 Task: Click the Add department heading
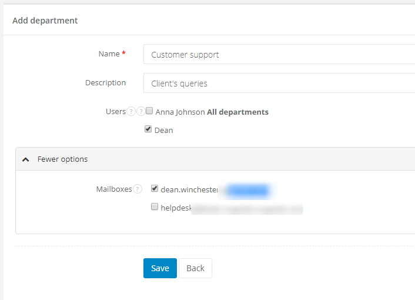(x=45, y=21)
